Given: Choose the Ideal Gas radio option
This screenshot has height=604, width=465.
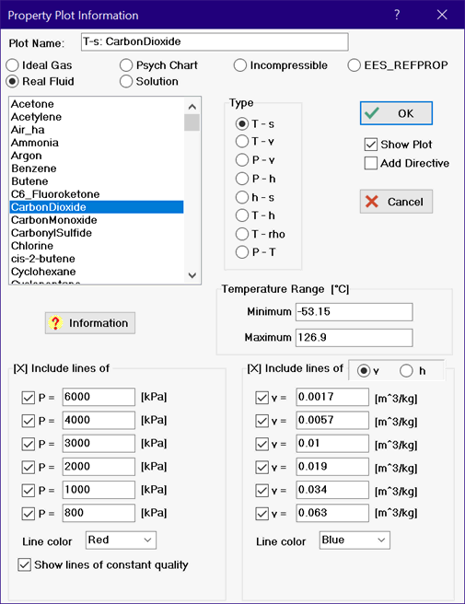Looking at the screenshot, I should point(12,65).
